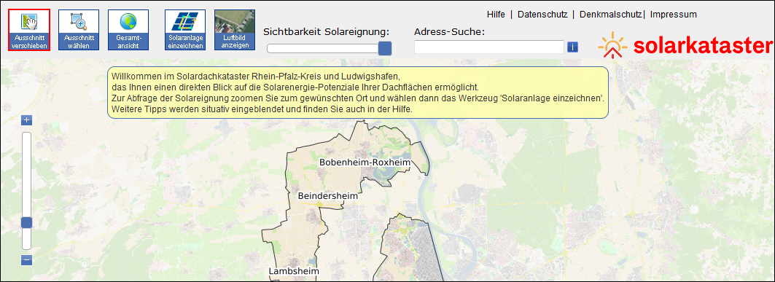775x282 pixels.
Task: Choose the Solaranlage einzeichnen tool
Action: tap(185, 30)
